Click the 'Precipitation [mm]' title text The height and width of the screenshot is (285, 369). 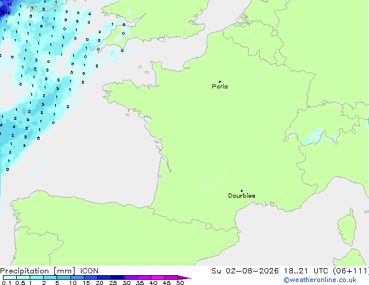[38, 271]
